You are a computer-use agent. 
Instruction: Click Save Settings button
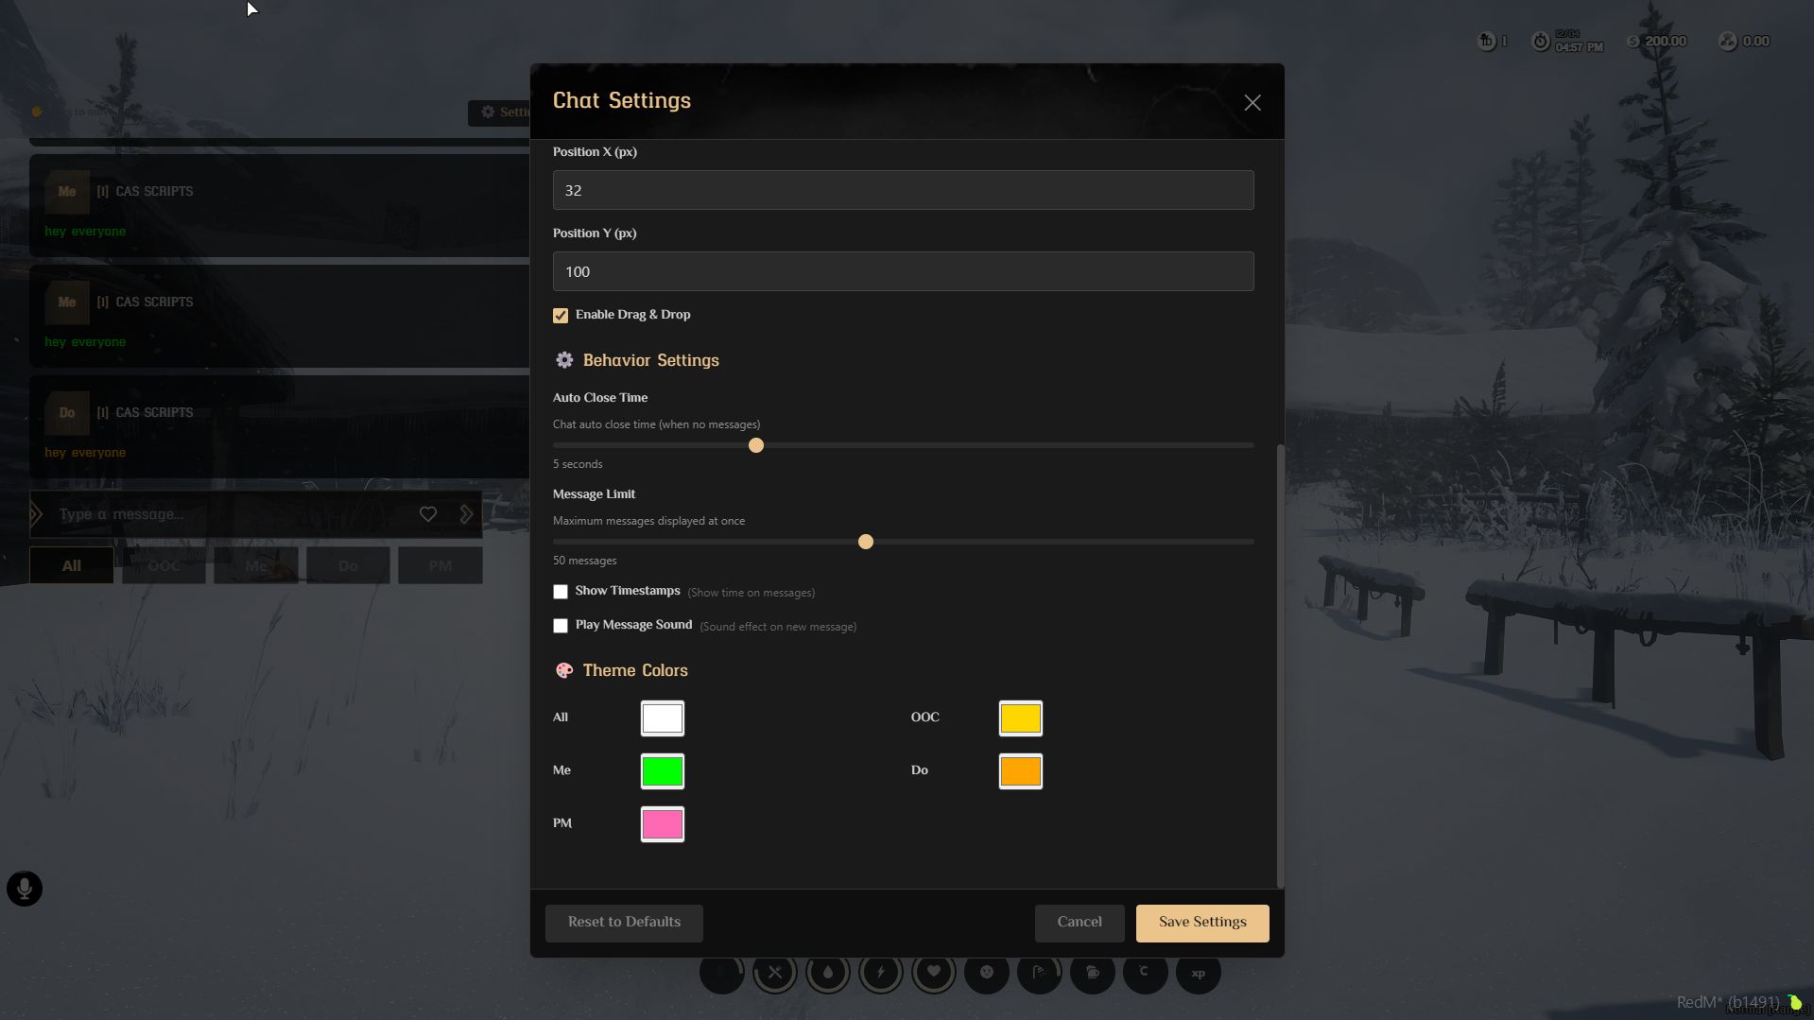coord(1202,923)
